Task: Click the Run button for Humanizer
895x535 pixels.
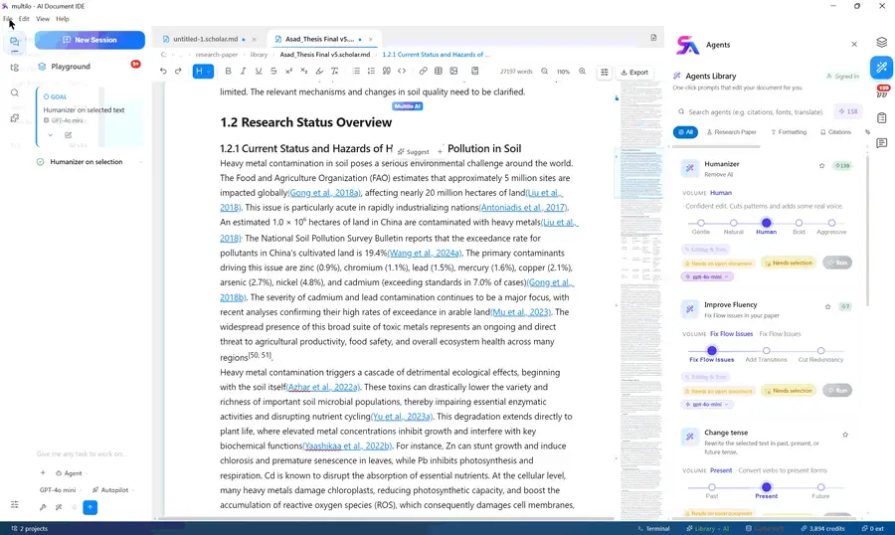Action: click(x=837, y=263)
